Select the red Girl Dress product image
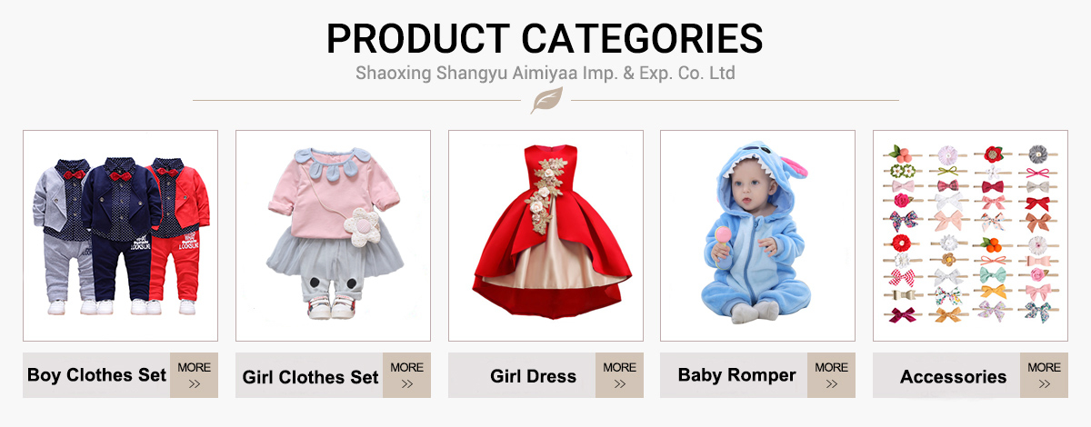 coord(545,235)
